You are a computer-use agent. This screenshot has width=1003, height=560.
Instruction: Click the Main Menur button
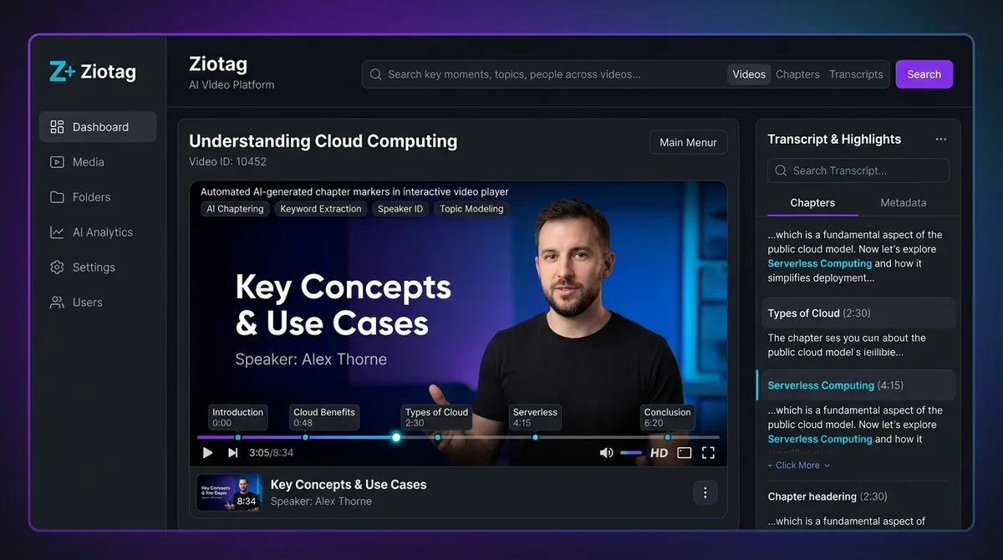[x=688, y=142]
